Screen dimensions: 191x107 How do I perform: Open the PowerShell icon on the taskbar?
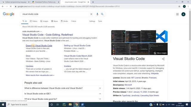[x=82, y=104]
